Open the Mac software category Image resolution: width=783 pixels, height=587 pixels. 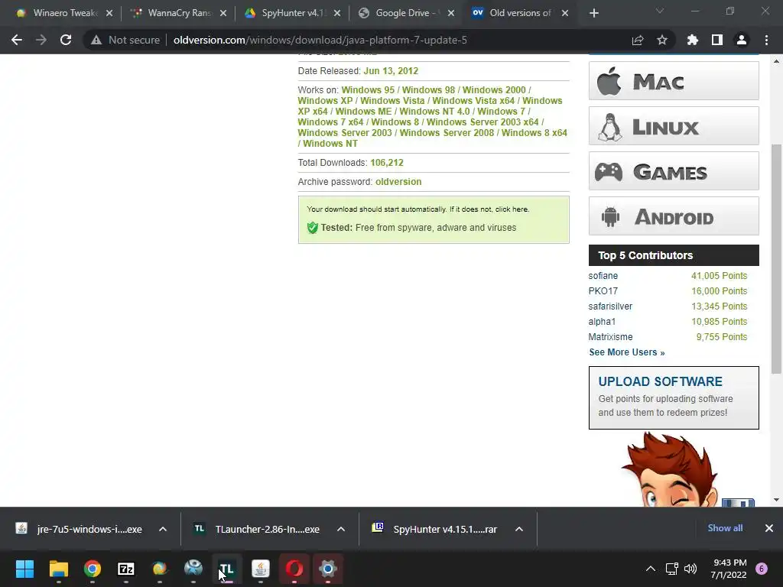tap(674, 81)
